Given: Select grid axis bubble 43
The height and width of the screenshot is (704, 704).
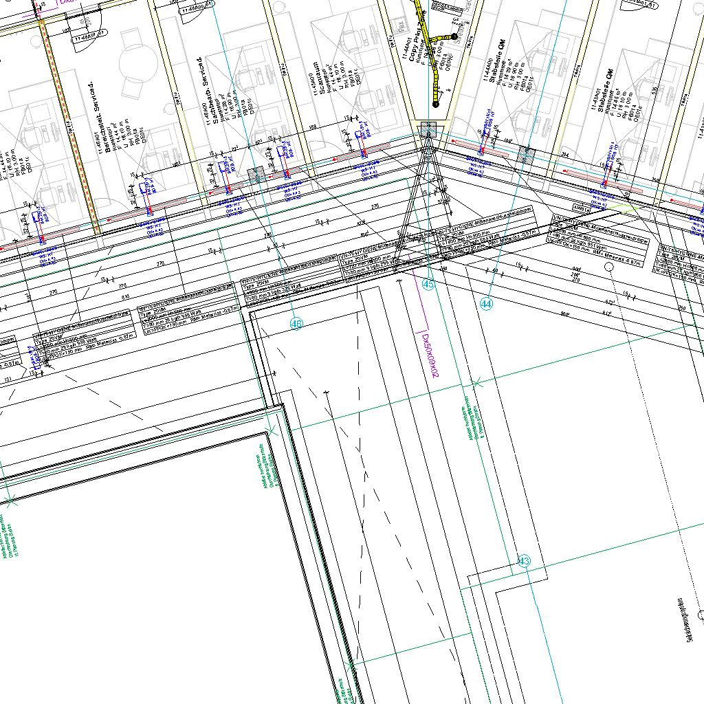Looking at the screenshot, I should coord(524,562).
